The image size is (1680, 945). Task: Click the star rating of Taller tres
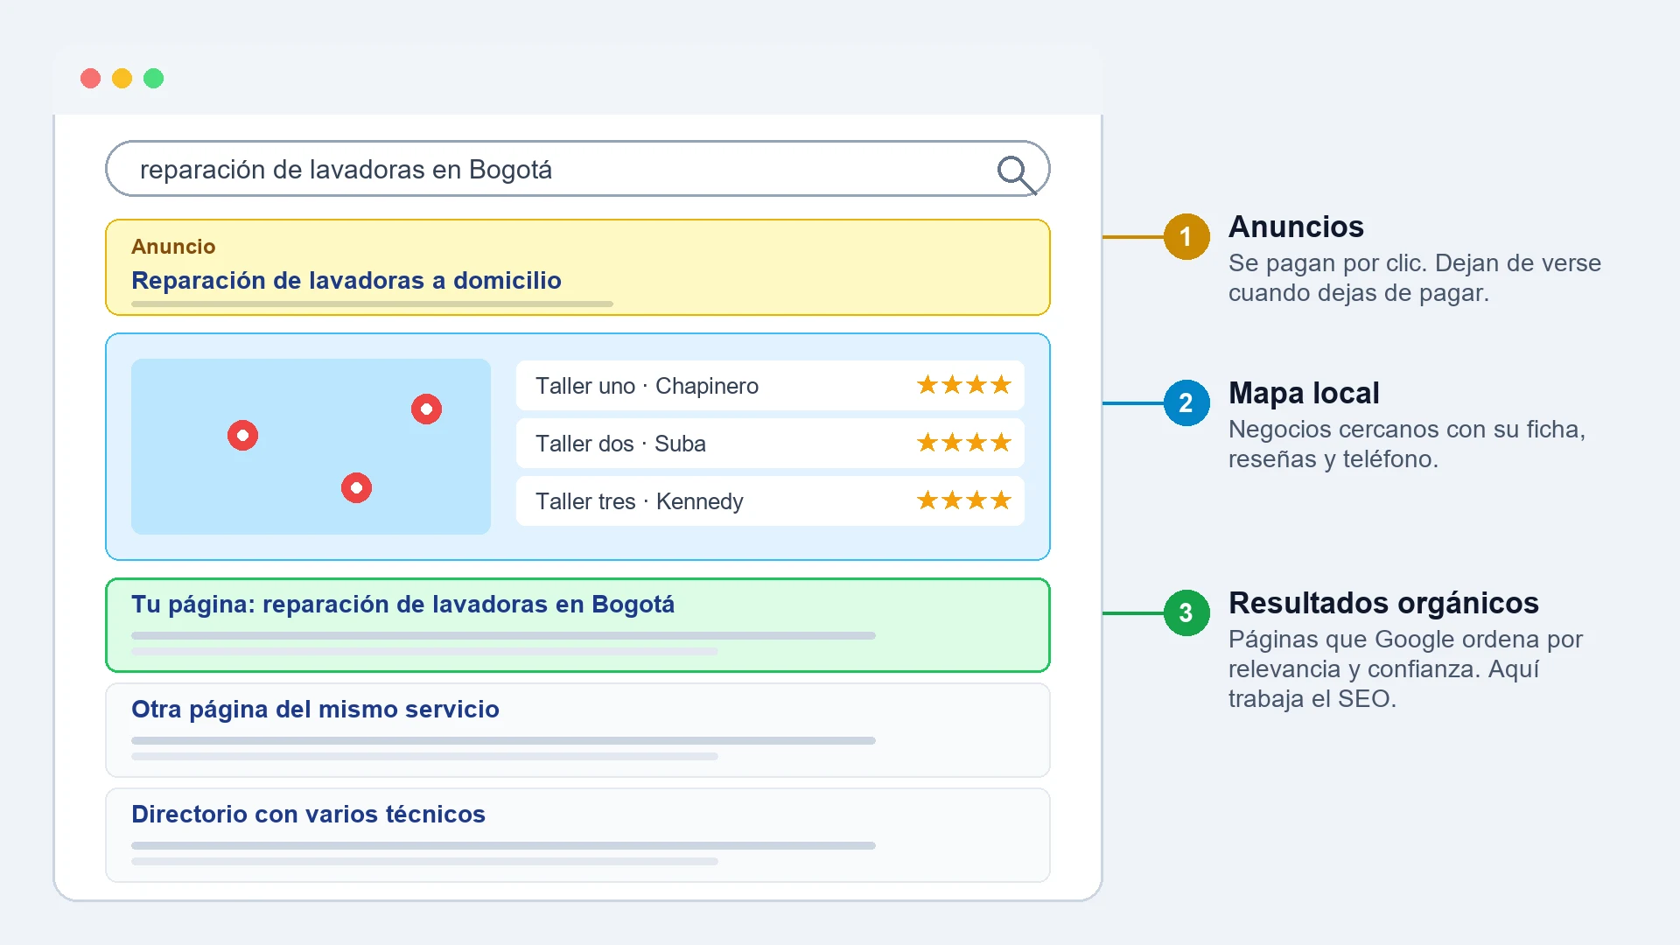(963, 500)
